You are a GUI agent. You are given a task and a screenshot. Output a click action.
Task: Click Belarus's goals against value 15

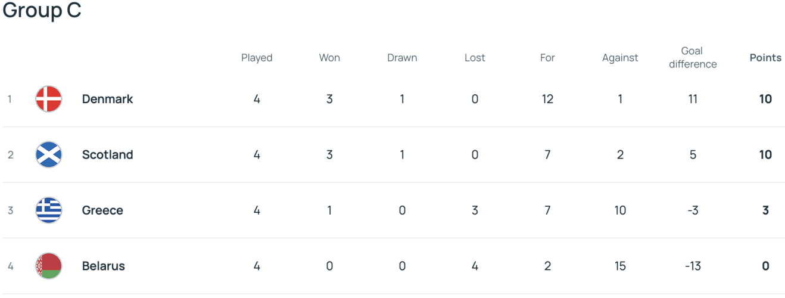620,266
